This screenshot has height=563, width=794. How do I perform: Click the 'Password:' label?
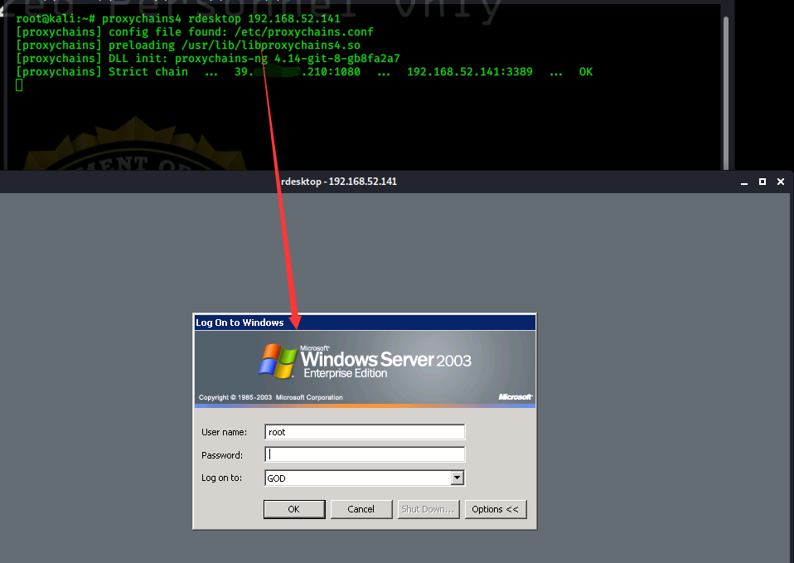click(x=222, y=455)
